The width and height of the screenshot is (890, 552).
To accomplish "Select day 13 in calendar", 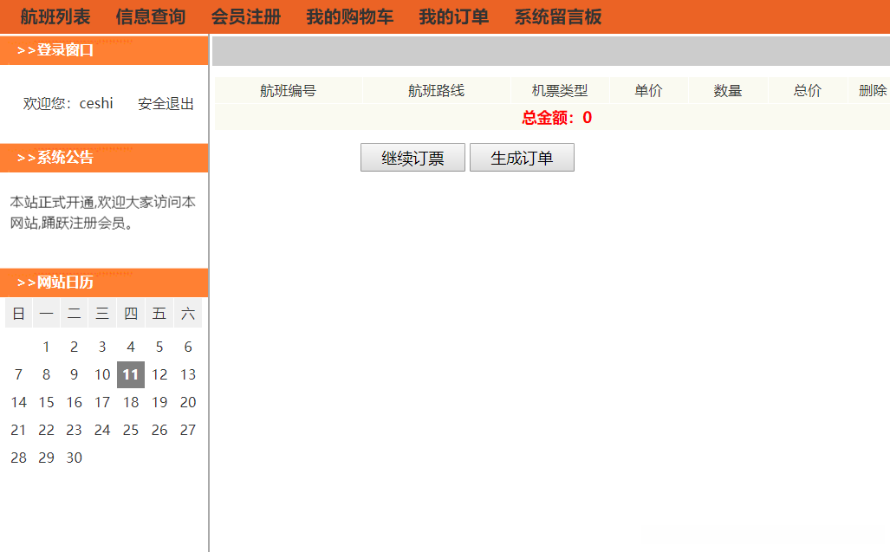I will [188, 374].
